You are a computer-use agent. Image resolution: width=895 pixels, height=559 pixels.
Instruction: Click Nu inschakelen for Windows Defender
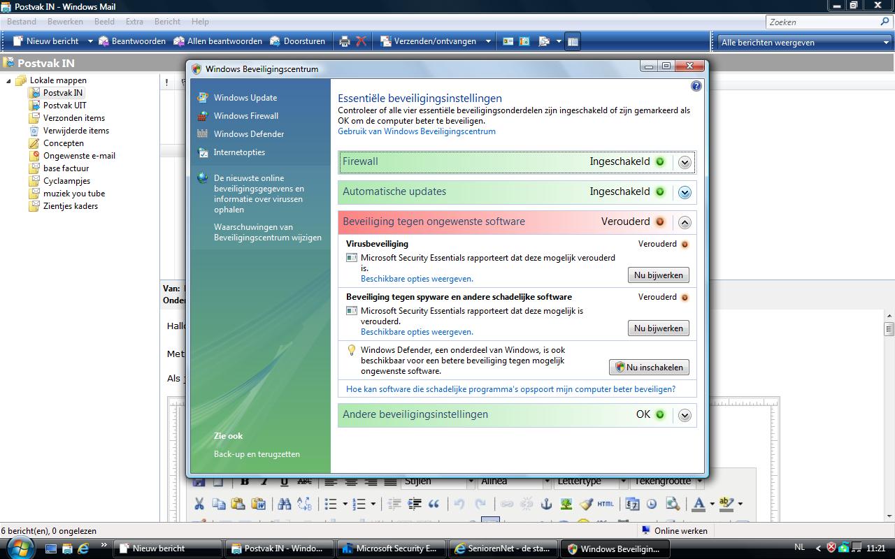(649, 367)
